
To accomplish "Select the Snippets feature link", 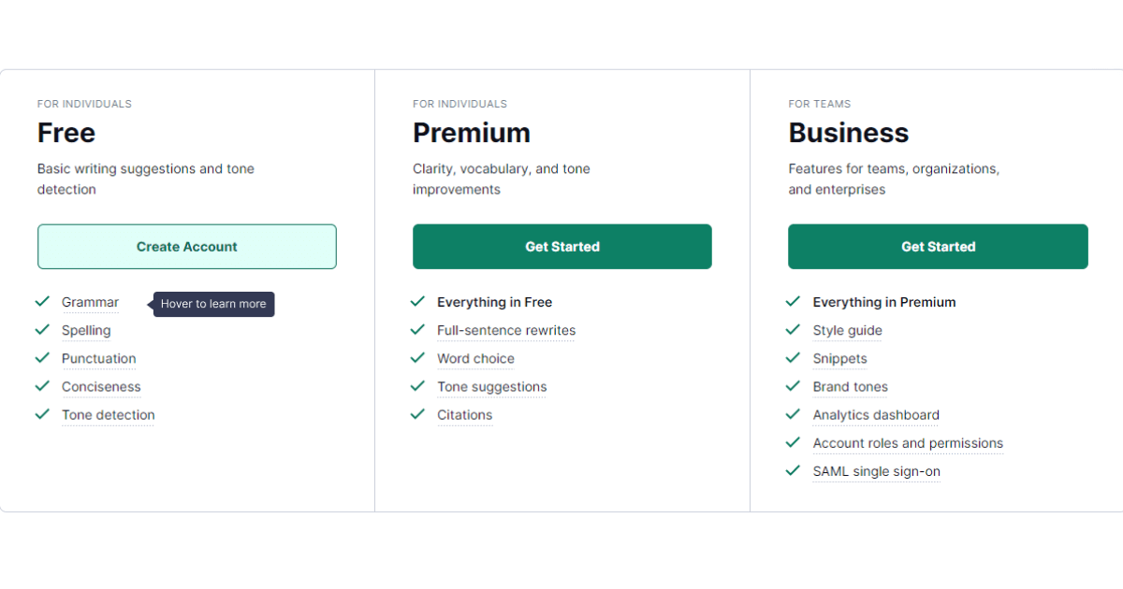I will pyautogui.click(x=839, y=359).
